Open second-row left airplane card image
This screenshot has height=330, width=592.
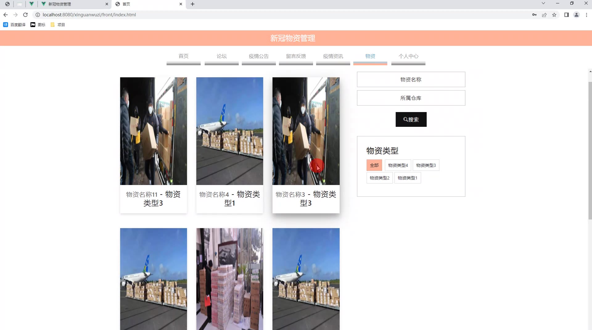tap(154, 279)
